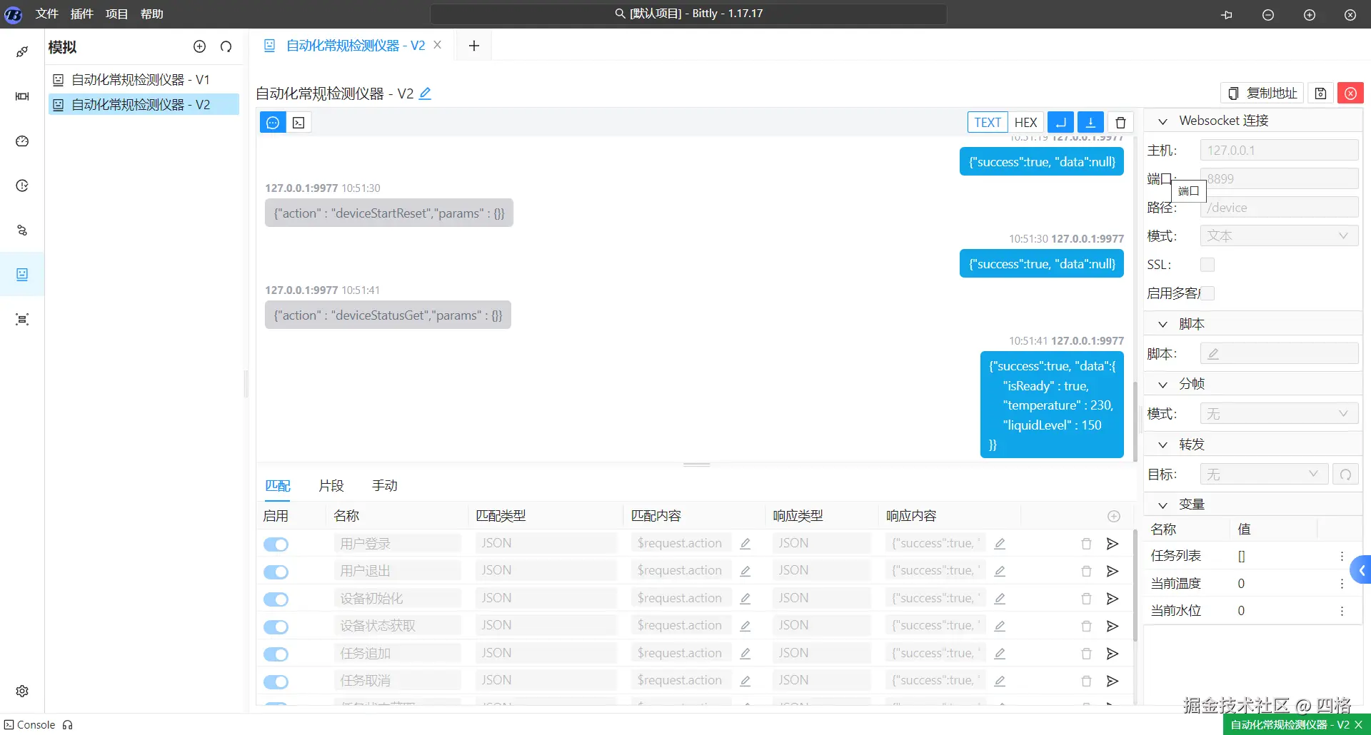Edit the script field
Image resolution: width=1371 pixels, height=735 pixels.
(1280, 354)
